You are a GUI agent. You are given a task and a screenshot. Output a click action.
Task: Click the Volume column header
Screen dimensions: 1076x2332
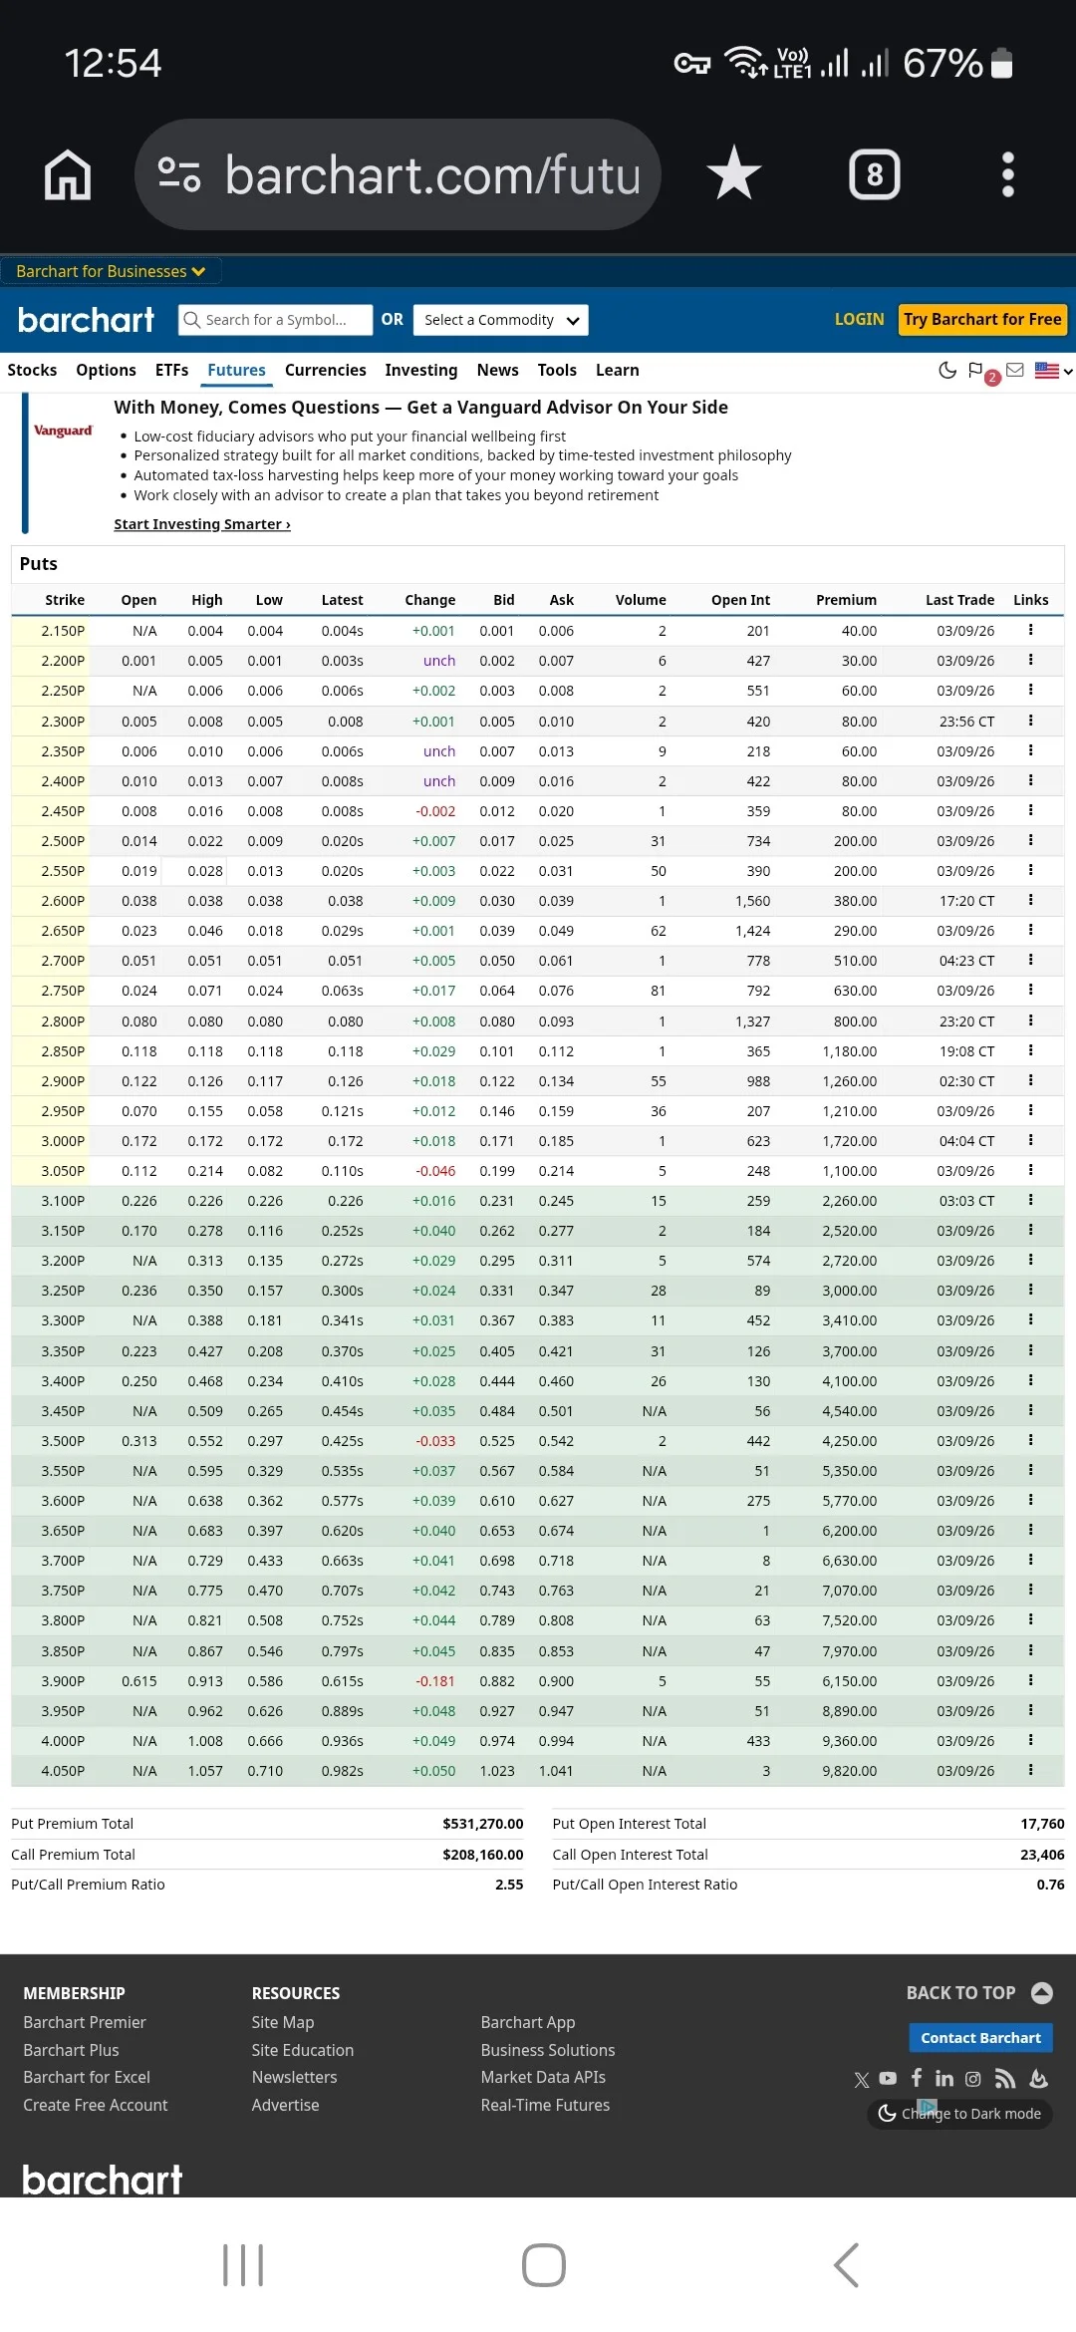(x=641, y=600)
